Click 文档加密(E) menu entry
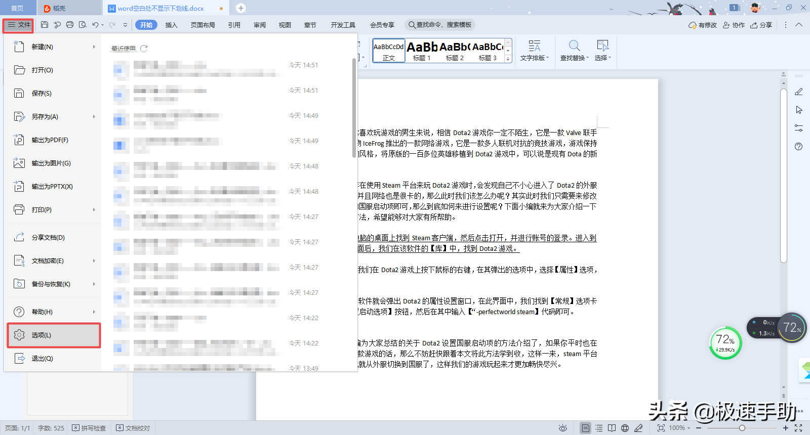The width and height of the screenshot is (810, 435). tap(54, 260)
